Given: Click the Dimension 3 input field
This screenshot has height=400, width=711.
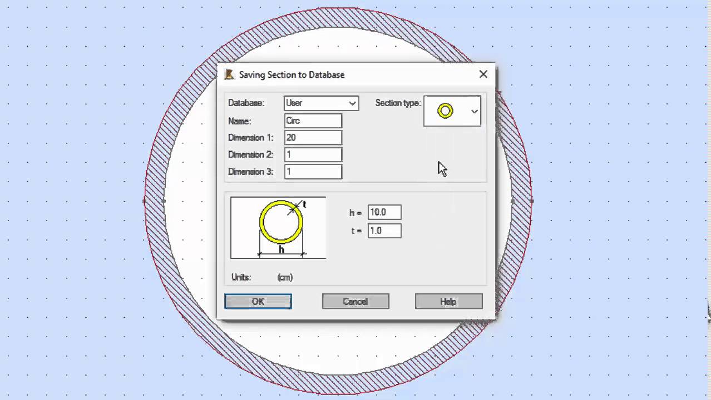Looking at the screenshot, I should point(313,171).
